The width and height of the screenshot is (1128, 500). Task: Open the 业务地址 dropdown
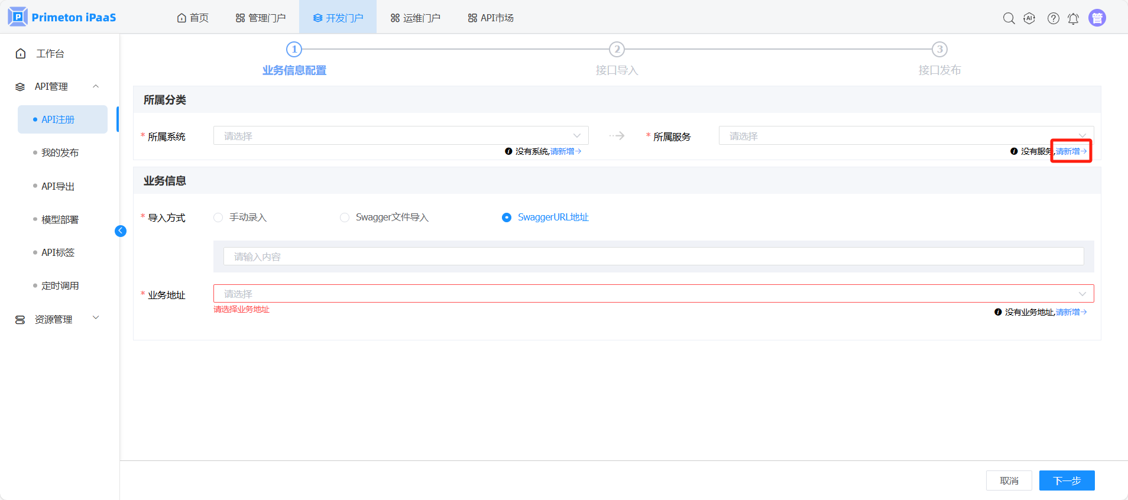(x=653, y=294)
